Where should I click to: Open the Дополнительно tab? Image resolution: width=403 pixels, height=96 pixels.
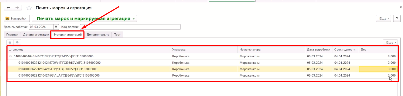tap(98, 35)
